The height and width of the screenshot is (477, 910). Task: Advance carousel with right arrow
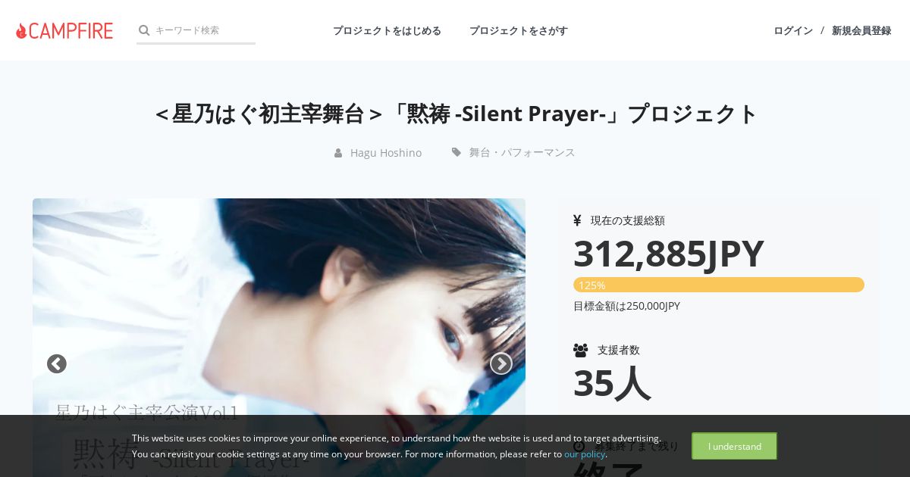501,364
